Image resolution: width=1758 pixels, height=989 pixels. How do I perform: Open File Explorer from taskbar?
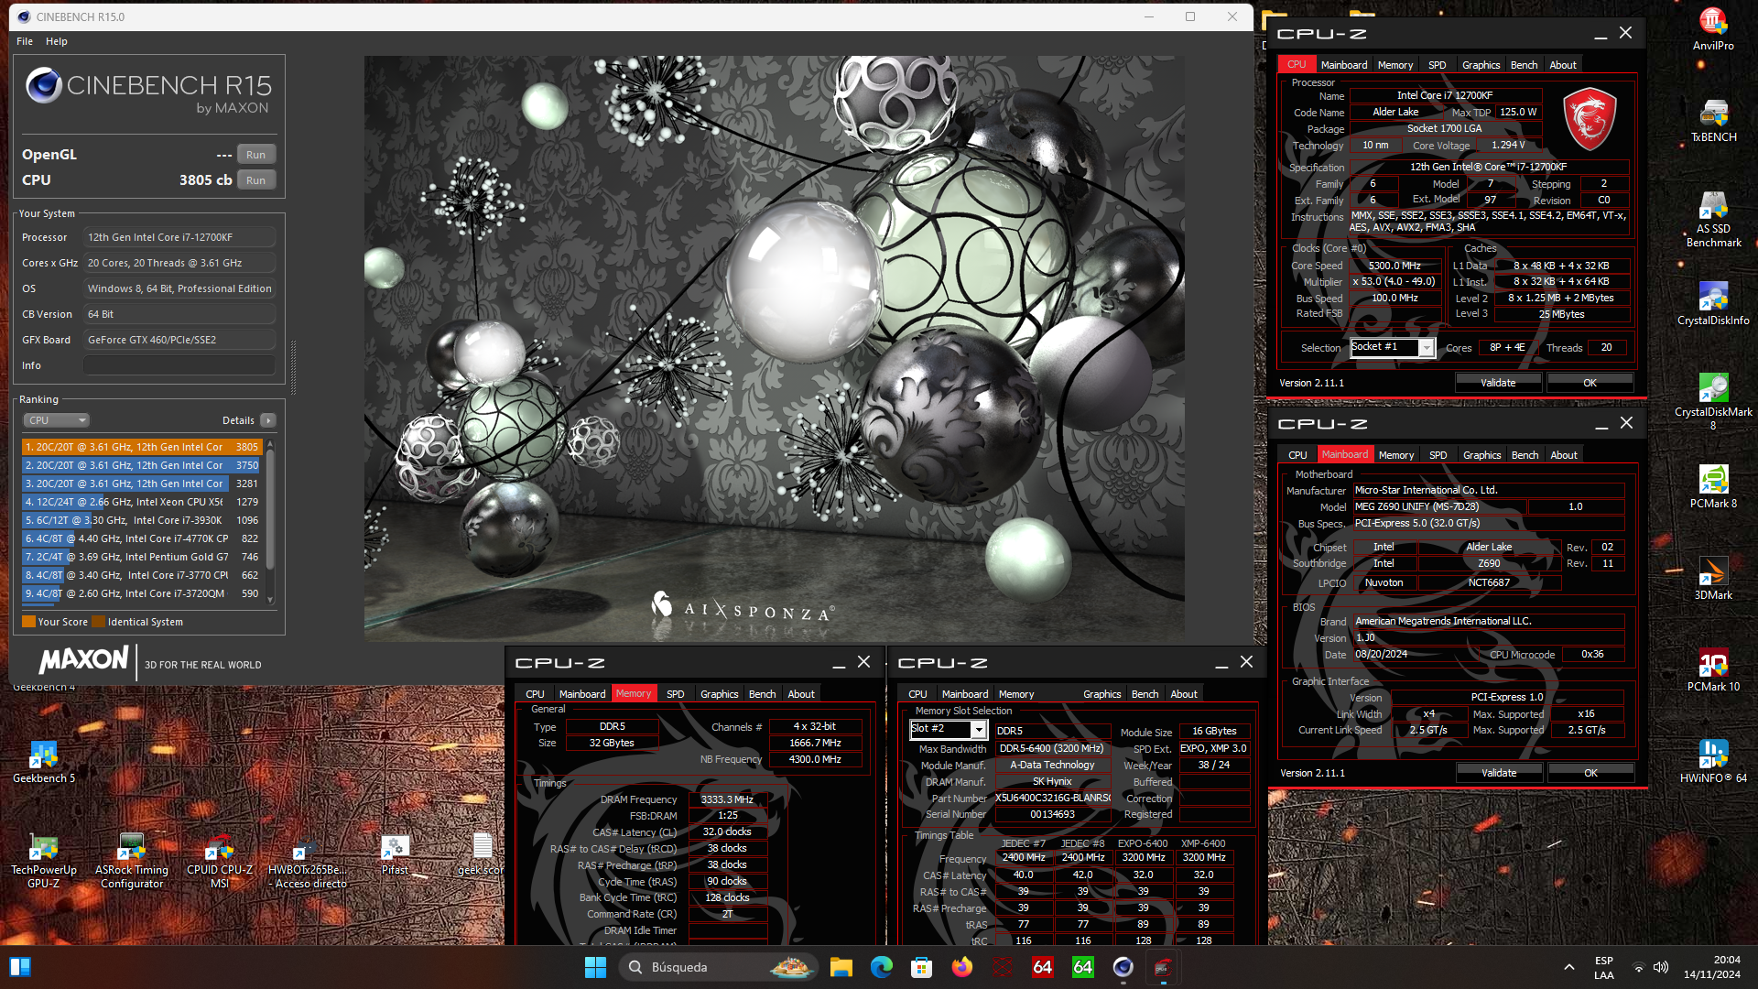point(841,967)
